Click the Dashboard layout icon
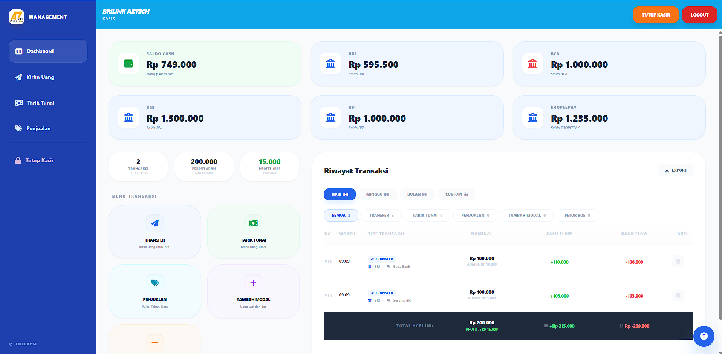 (19, 51)
